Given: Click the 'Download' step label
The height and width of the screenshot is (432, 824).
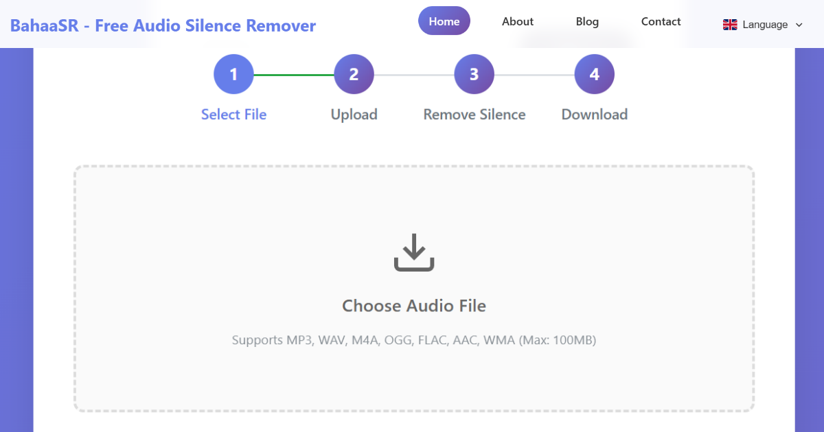Looking at the screenshot, I should 594,115.
